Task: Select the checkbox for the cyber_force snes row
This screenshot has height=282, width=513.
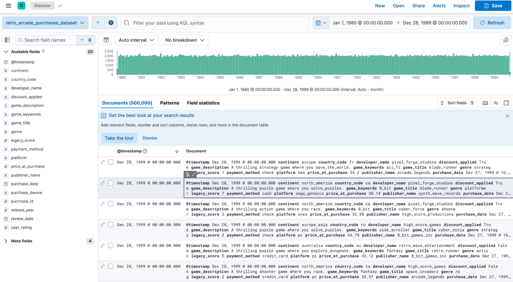Action: coord(111,204)
